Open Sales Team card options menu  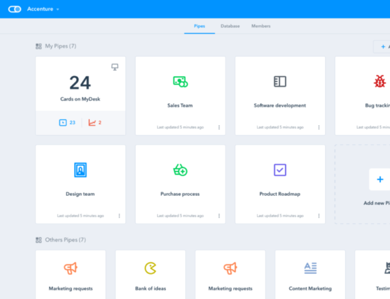coord(219,127)
